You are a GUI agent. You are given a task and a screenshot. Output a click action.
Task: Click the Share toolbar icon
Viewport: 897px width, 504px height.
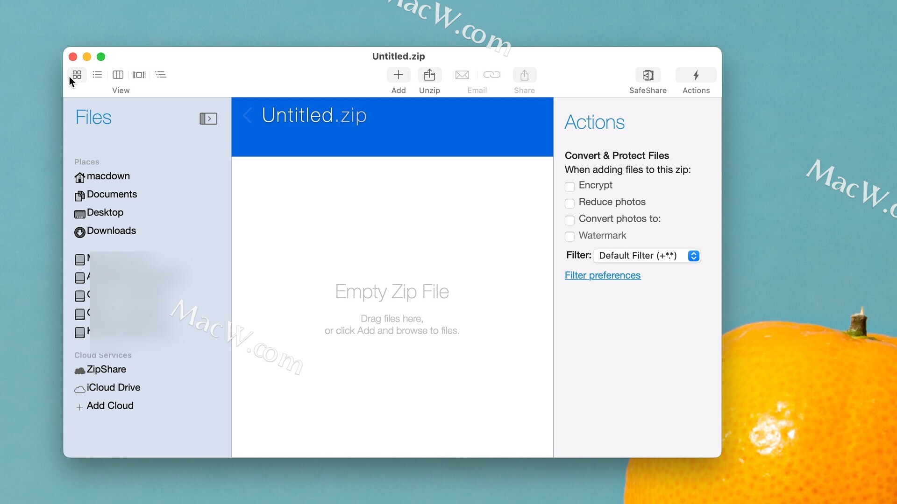coord(524,75)
